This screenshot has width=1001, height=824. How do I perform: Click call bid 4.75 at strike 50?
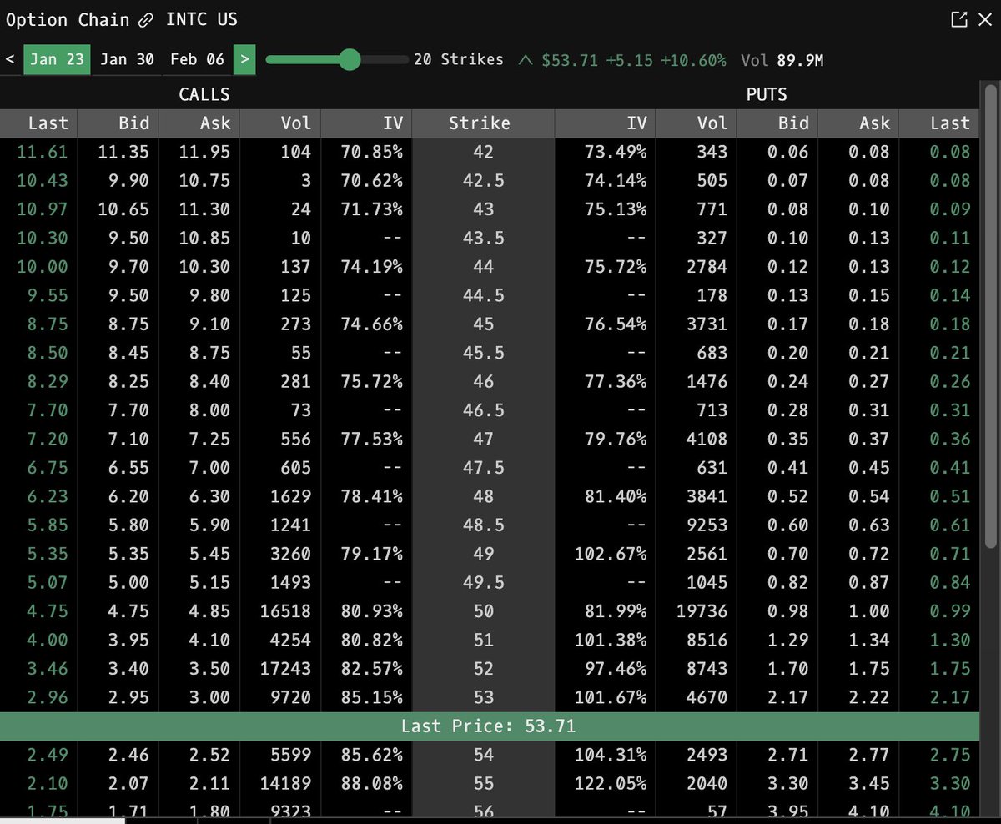pos(128,611)
